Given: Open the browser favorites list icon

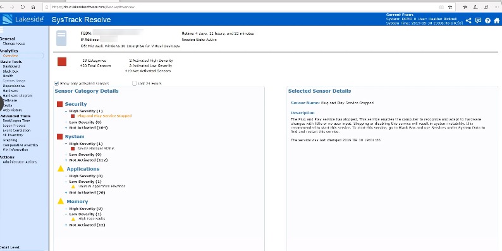Looking at the screenshot, I should [x=465, y=7].
